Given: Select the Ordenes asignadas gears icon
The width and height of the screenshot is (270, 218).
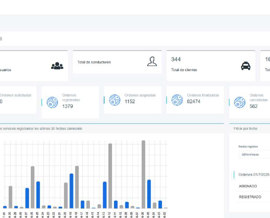Looking at the screenshot, I should point(115,100).
